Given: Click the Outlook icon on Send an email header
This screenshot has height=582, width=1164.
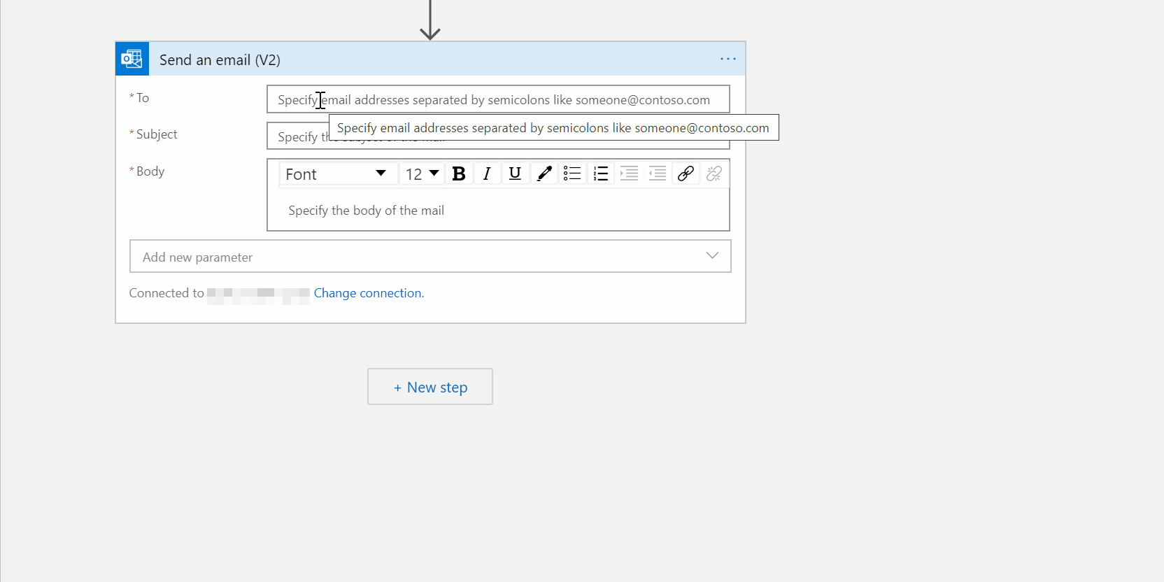Looking at the screenshot, I should point(132,59).
